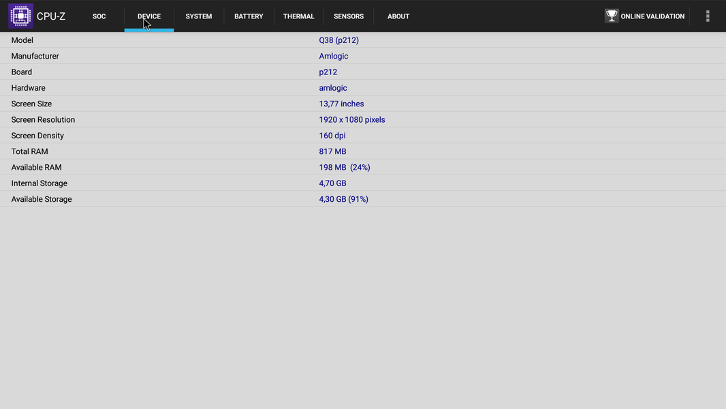The width and height of the screenshot is (726, 409).
Task: Select the Hardware row label
Action: click(x=28, y=88)
